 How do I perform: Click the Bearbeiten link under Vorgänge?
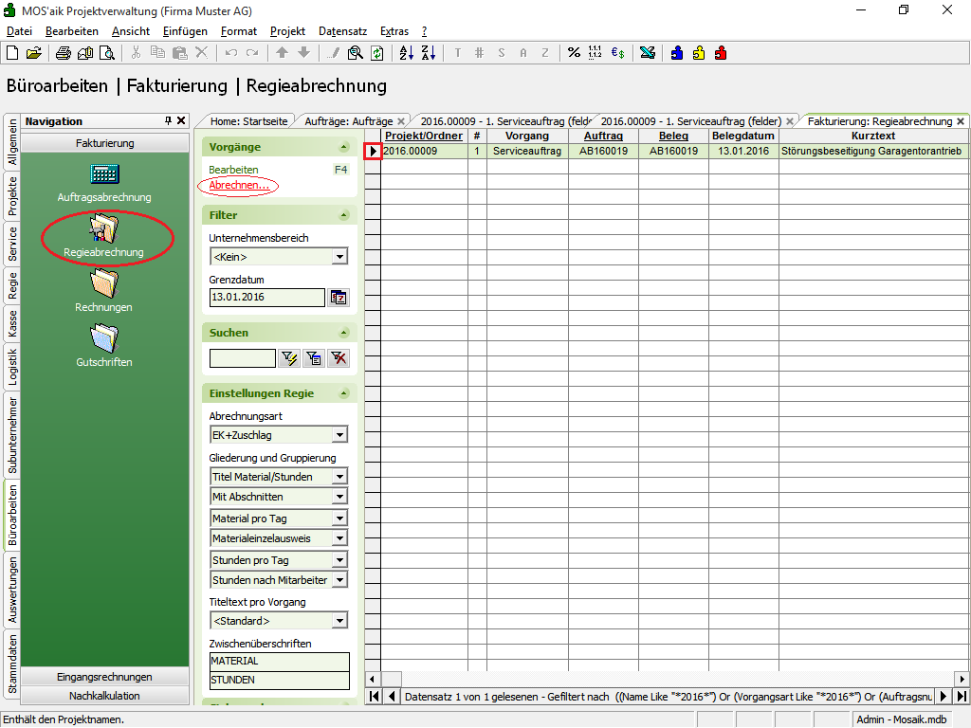tap(233, 170)
